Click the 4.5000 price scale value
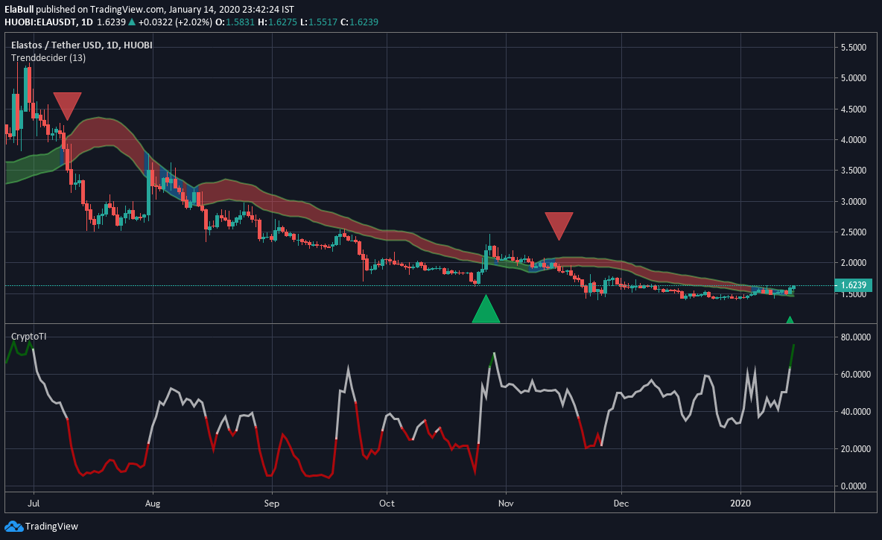Image resolution: width=882 pixels, height=540 pixels. point(853,109)
